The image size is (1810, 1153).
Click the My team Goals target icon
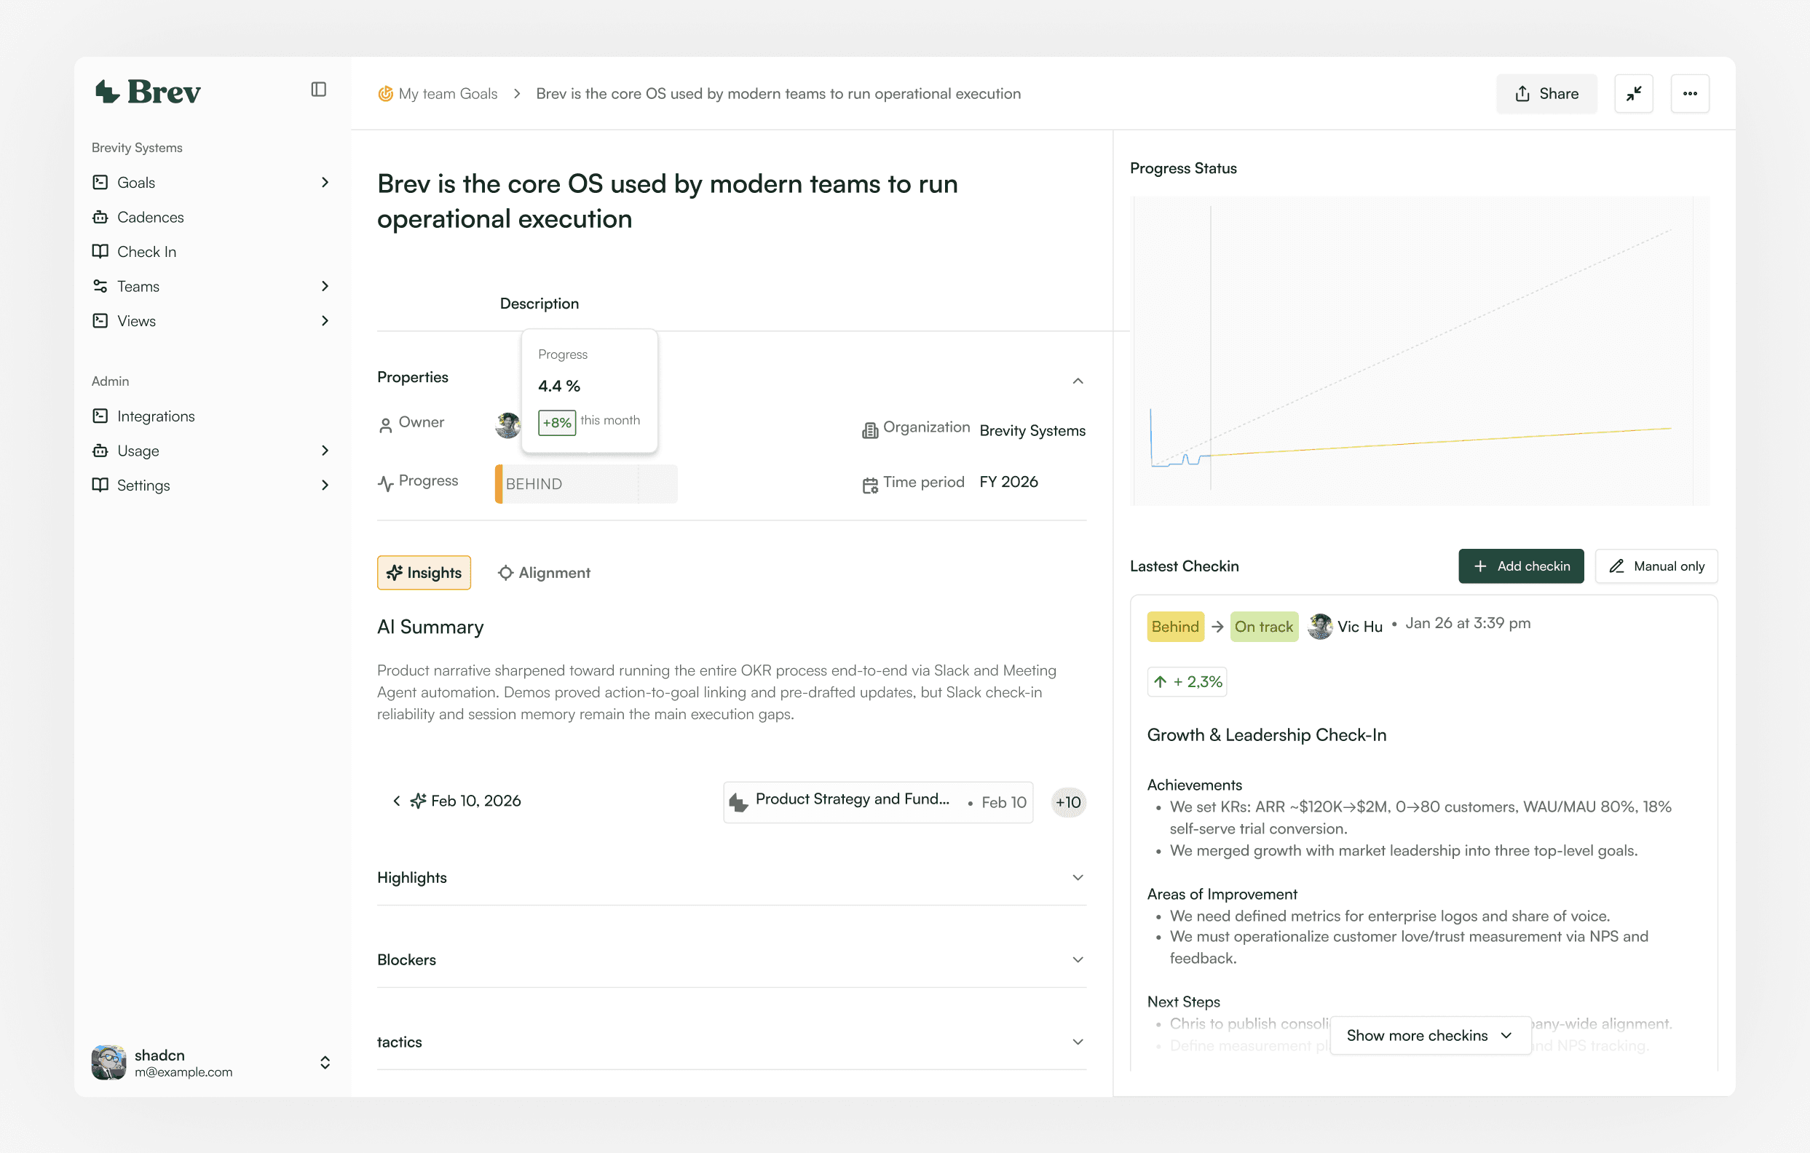pos(386,93)
